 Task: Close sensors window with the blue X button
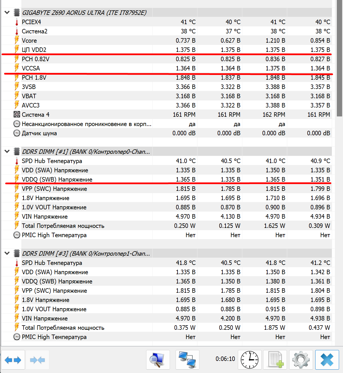(327, 360)
